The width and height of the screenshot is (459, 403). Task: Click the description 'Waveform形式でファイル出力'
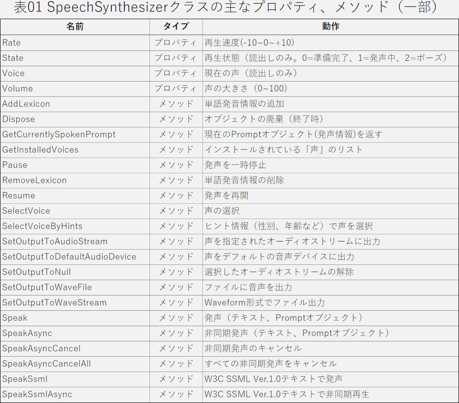265,303
